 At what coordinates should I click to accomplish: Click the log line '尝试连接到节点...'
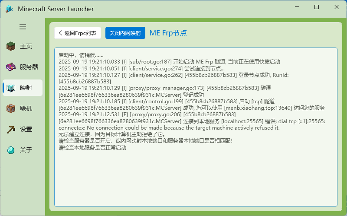pos(142,69)
